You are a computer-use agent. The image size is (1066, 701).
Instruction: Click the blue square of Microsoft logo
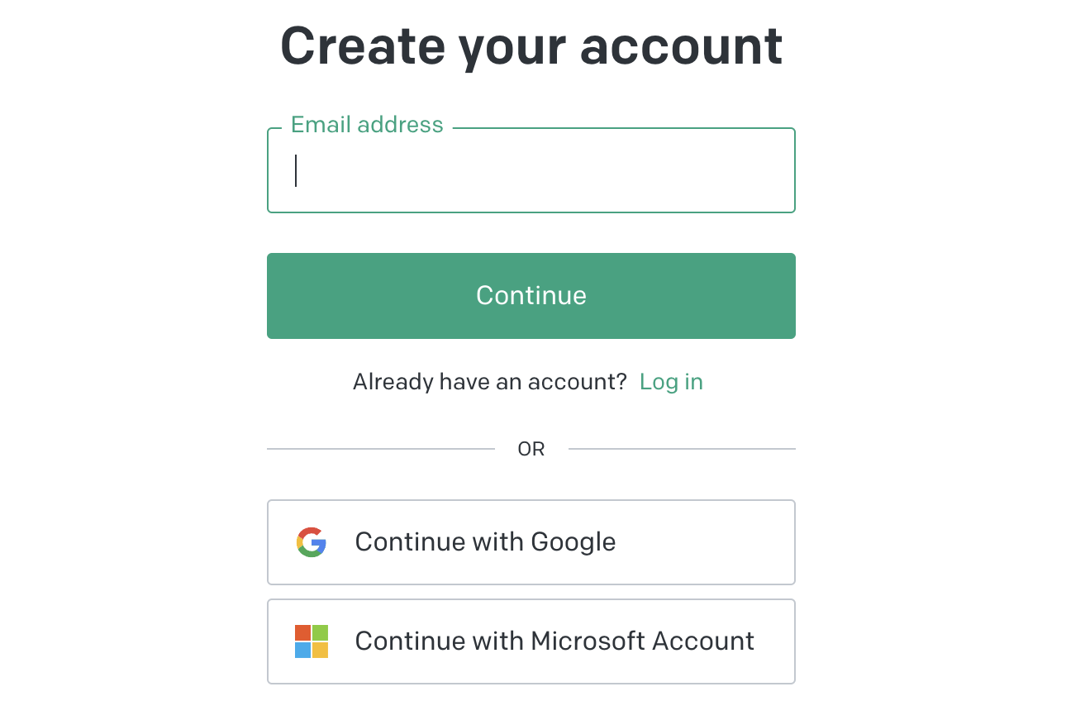coord(303,650)
